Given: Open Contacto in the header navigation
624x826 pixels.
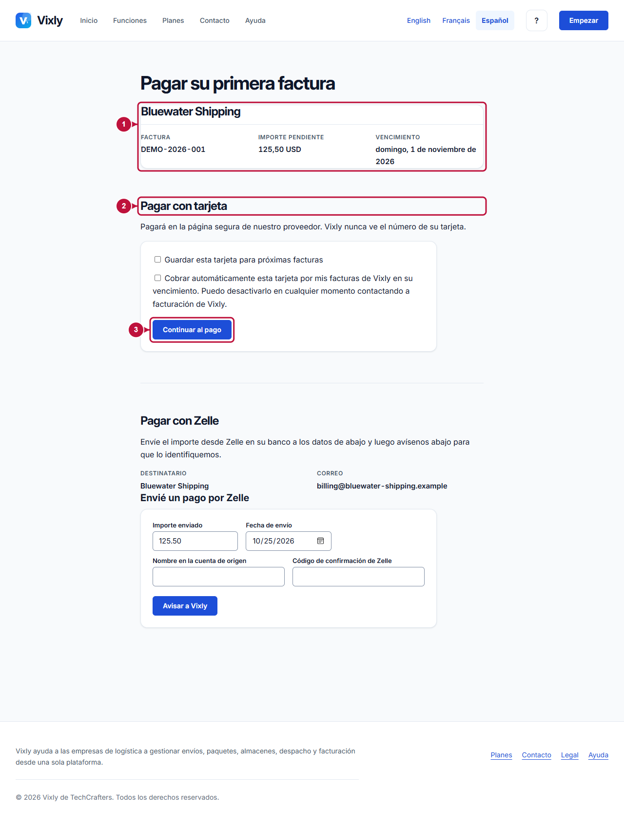Looking at the screenshot, I should [214, 20].
